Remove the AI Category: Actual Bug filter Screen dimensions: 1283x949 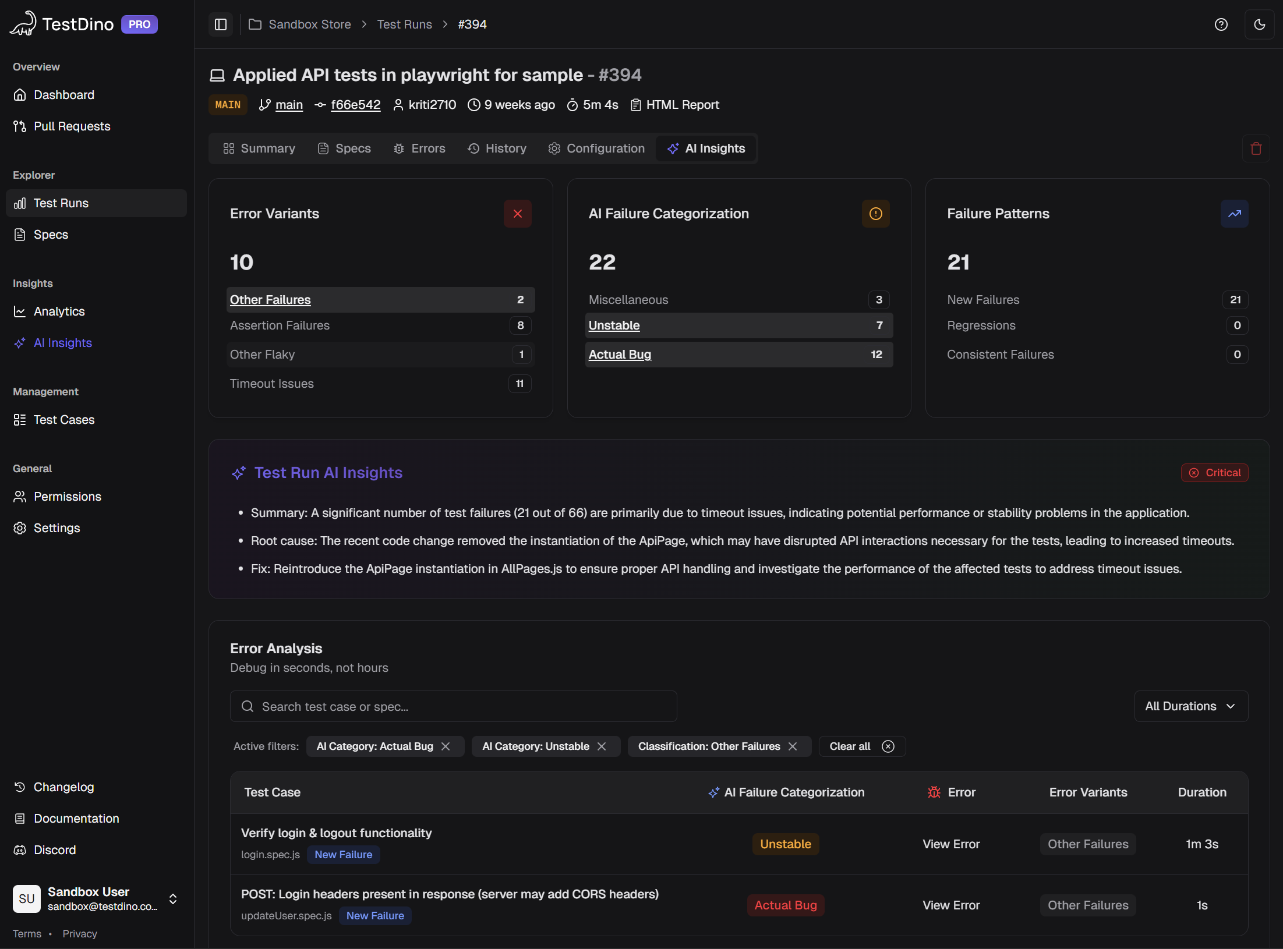pos(446,746)
